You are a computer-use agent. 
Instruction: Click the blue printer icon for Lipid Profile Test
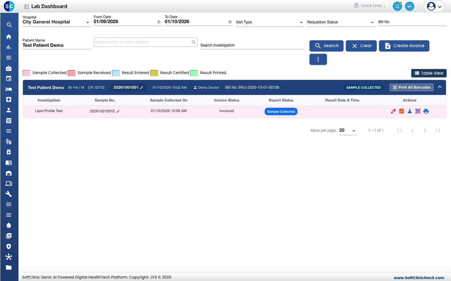(426, 111)
